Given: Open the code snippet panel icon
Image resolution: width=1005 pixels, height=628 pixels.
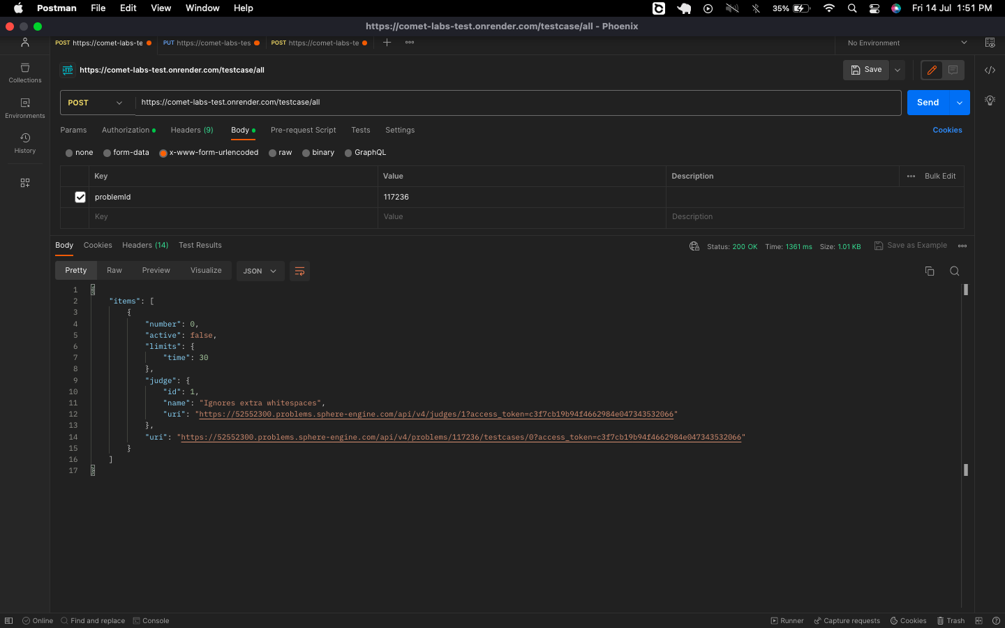Looking at the screenshot, I should 990,70.
